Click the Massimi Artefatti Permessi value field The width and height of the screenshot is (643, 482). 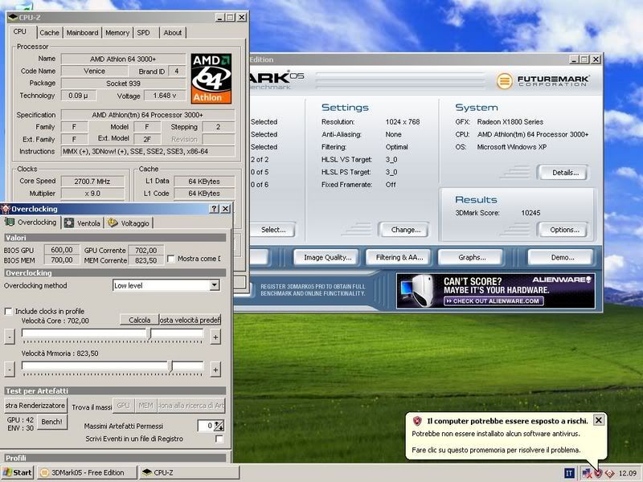click(x=206, y=426)
